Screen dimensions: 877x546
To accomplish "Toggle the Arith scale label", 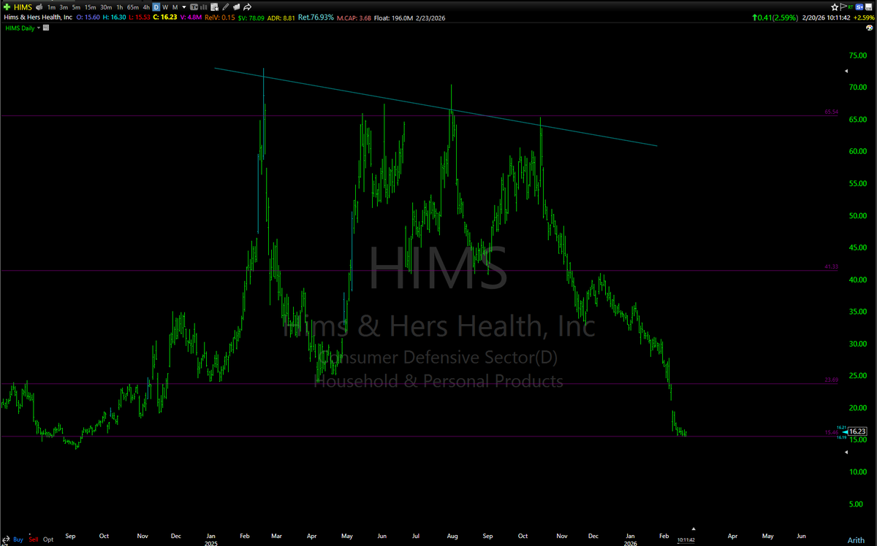I will click(856, 539).
